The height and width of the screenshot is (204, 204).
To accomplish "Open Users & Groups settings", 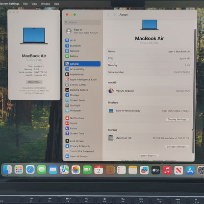I will (x=76, y=156).
